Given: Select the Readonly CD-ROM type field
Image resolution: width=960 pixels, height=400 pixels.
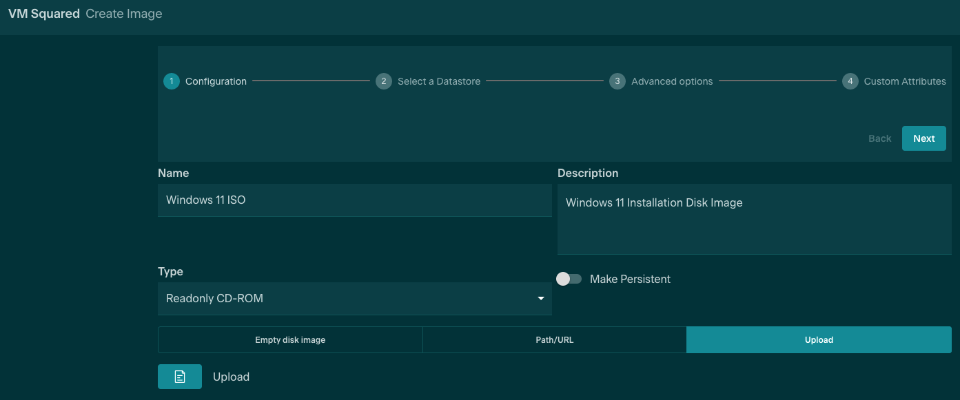Looking at the screenshot, I should (345, 299).
